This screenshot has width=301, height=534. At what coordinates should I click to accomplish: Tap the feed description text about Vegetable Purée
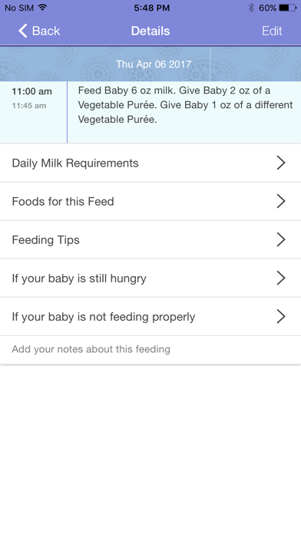pos(185,105)
